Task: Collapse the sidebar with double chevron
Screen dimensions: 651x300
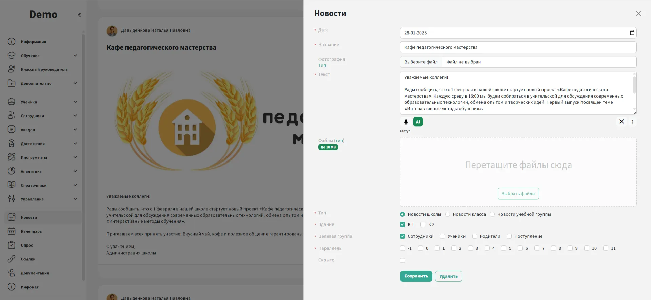Action: 79,15
